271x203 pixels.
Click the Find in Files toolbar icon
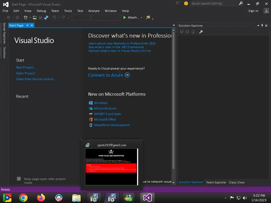point(148,17)
